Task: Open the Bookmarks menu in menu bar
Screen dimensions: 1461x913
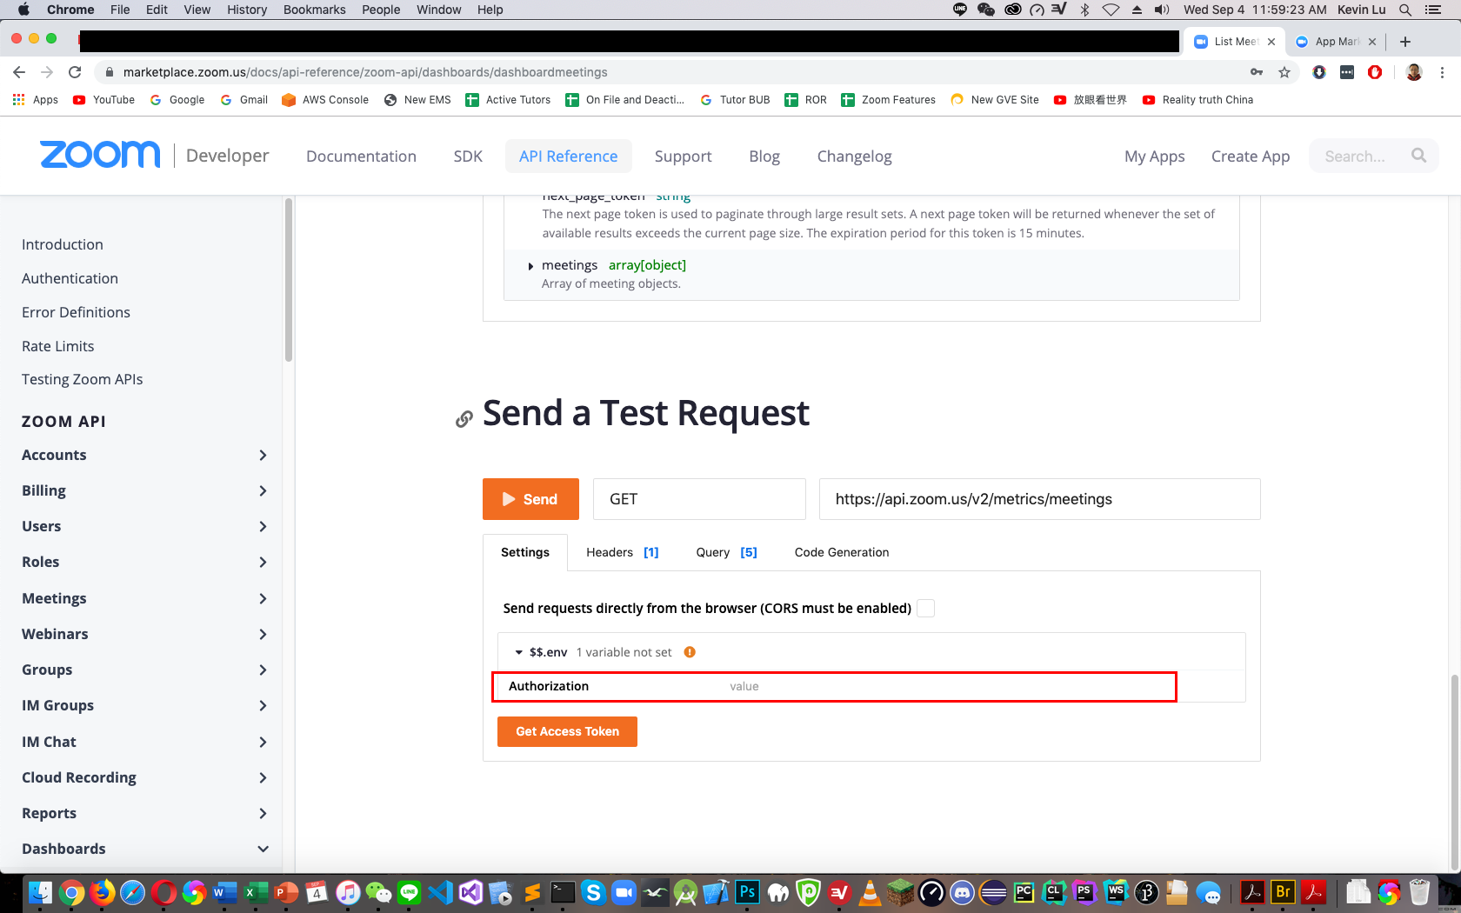Action: [314, 10]
